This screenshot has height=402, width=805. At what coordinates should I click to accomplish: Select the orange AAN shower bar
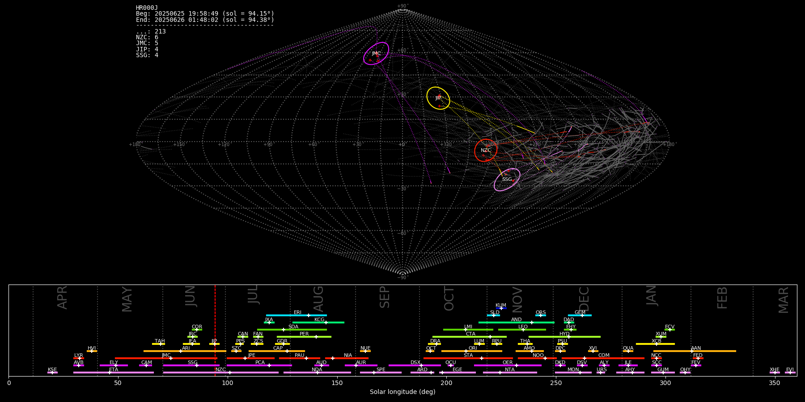click(x=695, y=351)
